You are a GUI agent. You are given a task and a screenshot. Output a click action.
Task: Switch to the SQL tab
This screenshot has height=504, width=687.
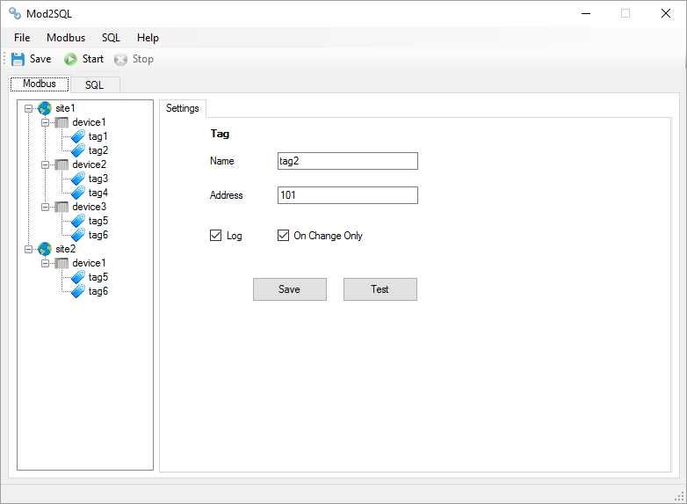click(x=94, y=84)
